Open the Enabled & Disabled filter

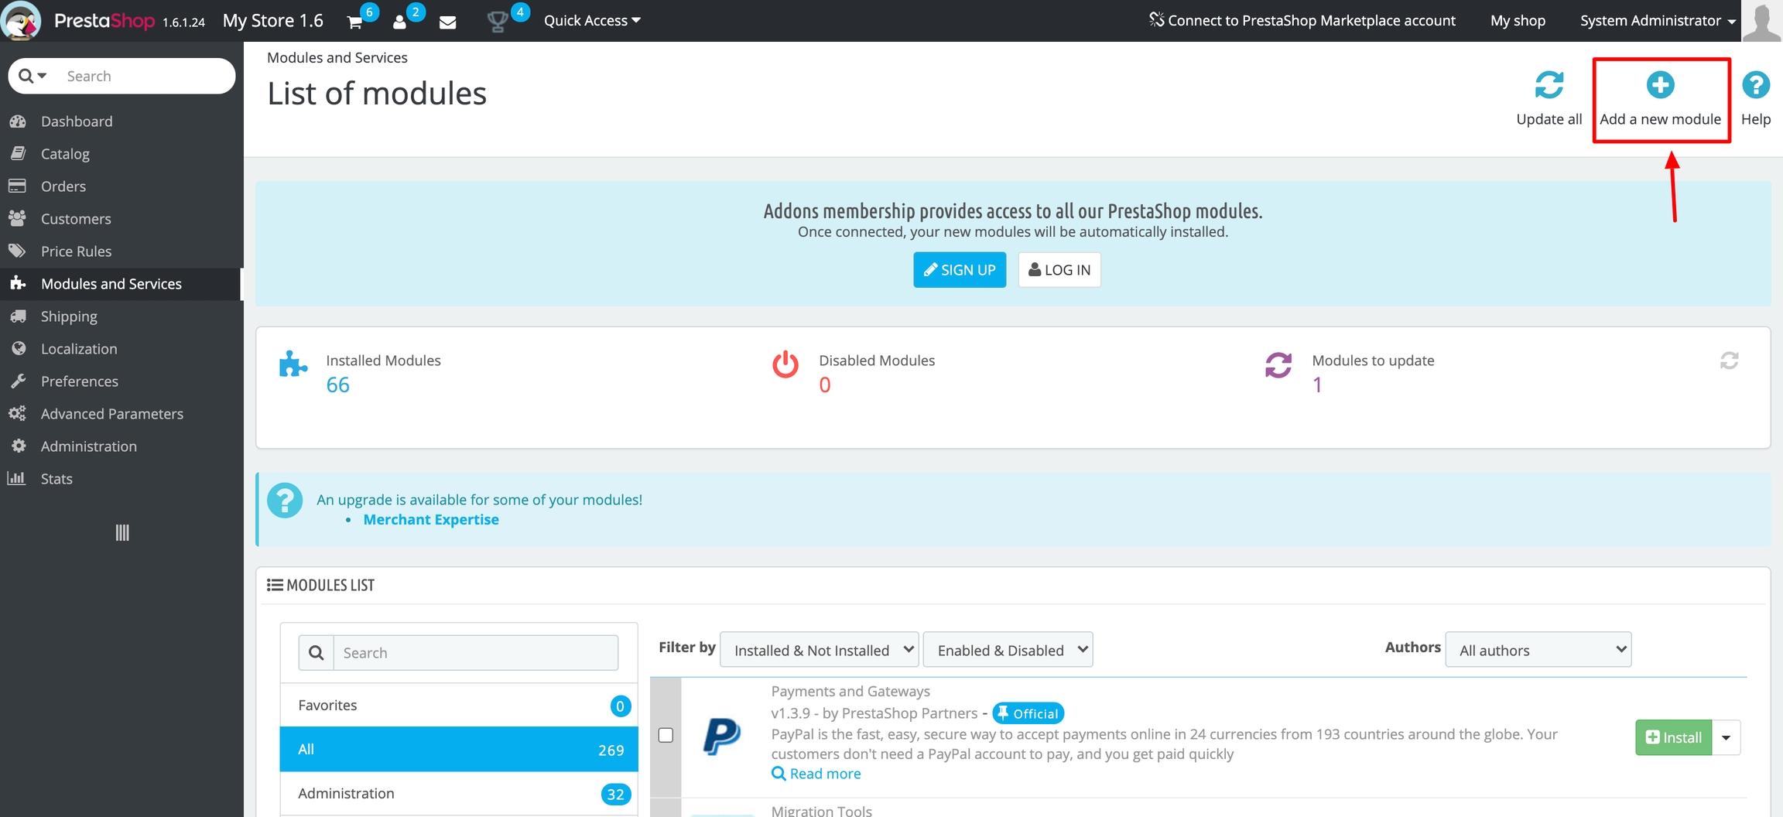point(1008,650)
